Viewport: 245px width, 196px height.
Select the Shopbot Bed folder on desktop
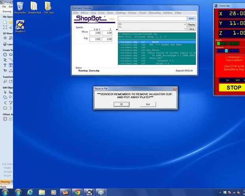(x=34, y=8)
